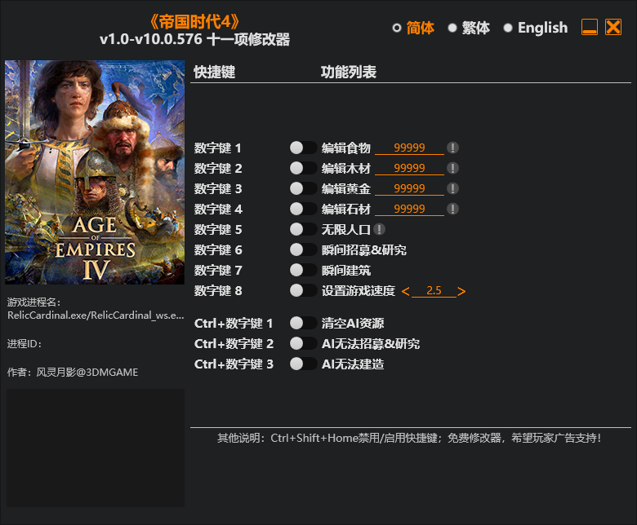Click the game speed value 2.5

(434, 291)
